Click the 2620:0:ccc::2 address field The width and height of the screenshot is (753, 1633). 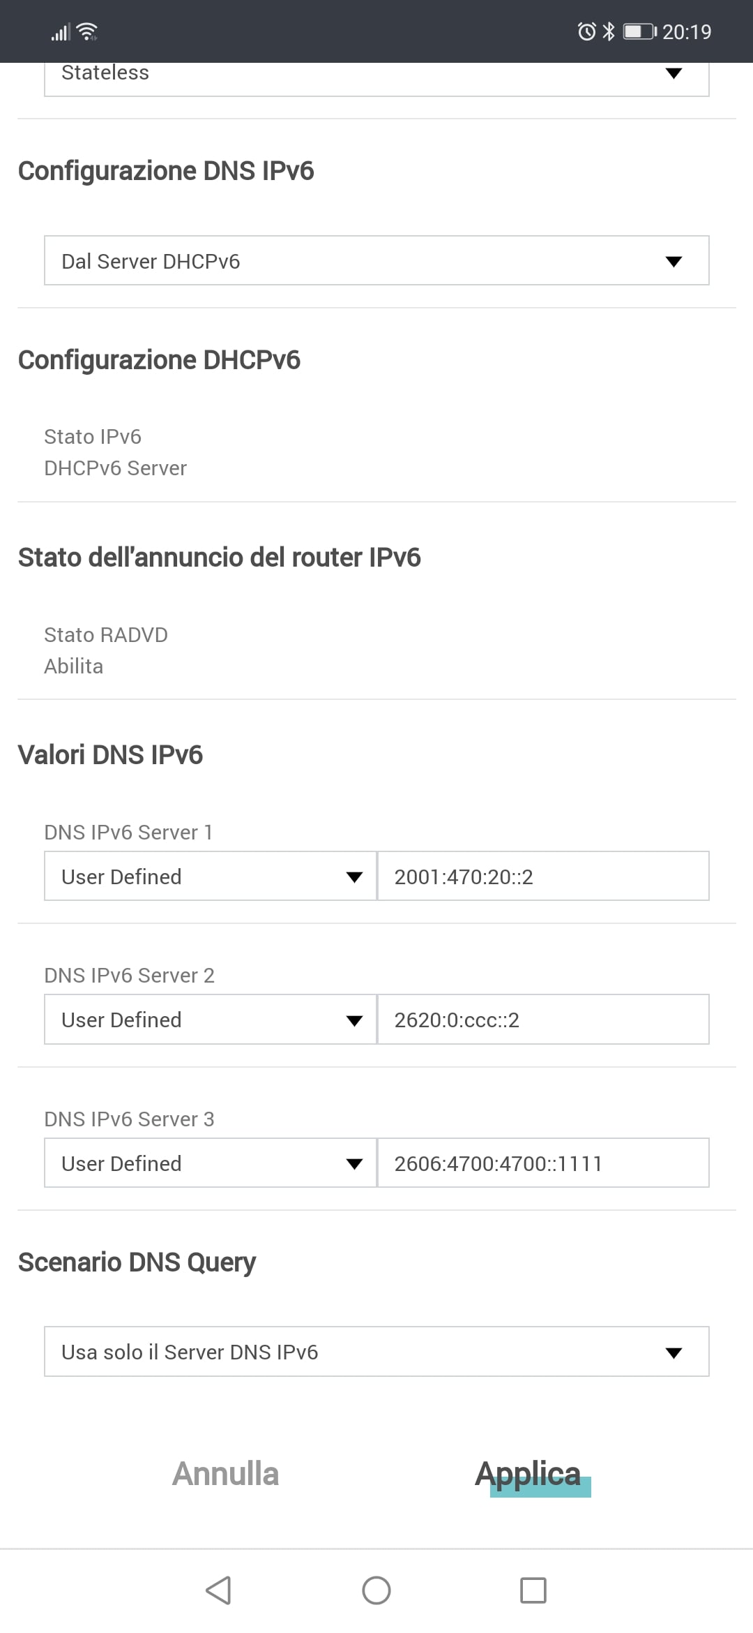pyautogui.click(x=543, y=1020)
